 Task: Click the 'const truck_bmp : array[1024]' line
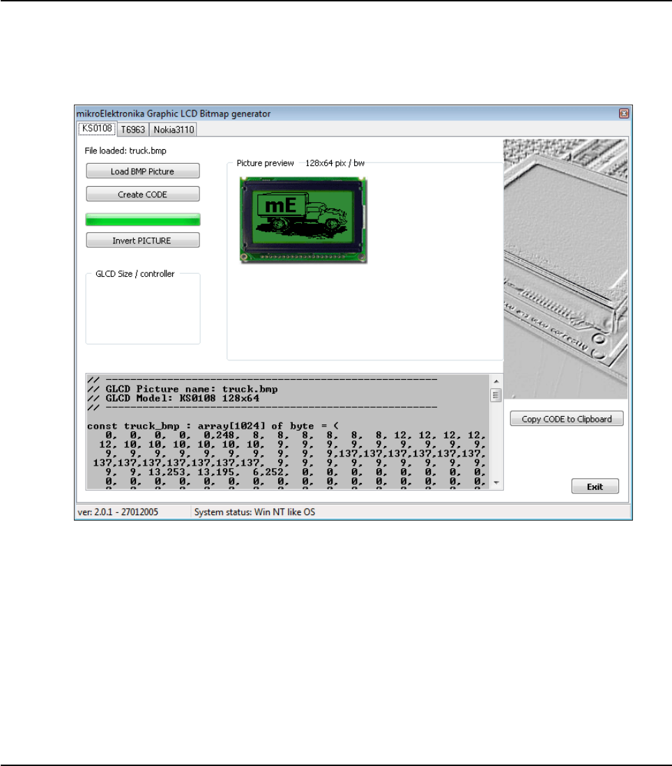coord(213,426)
